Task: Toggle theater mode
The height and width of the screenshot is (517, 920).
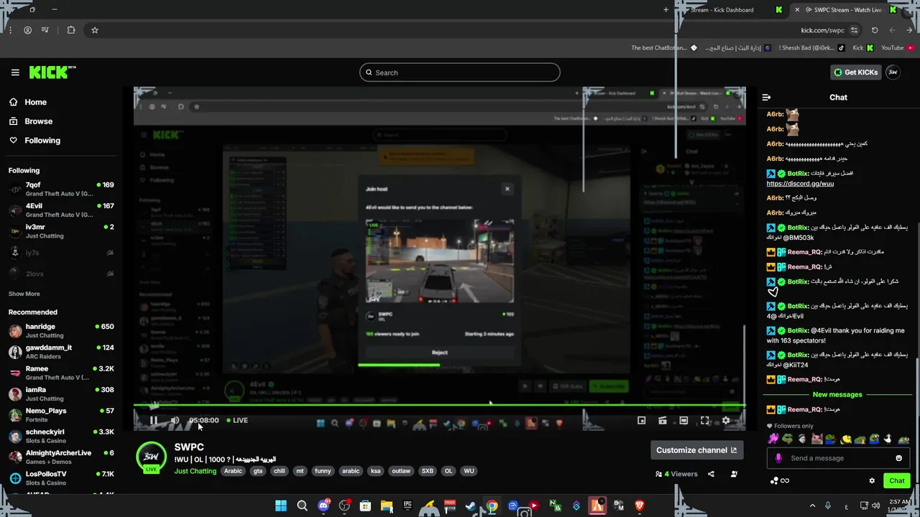Action: tap(684, 421)
